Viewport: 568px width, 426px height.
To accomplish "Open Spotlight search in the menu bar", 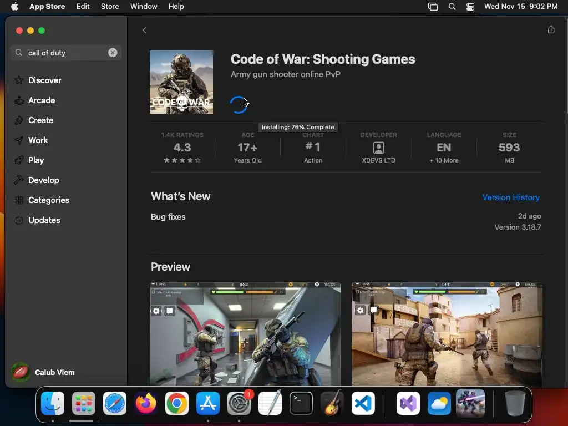I will coord(452,7).
